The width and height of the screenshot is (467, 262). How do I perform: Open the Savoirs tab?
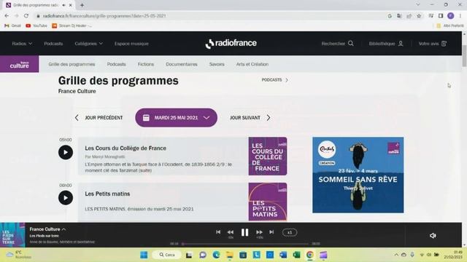click(217, 64)
